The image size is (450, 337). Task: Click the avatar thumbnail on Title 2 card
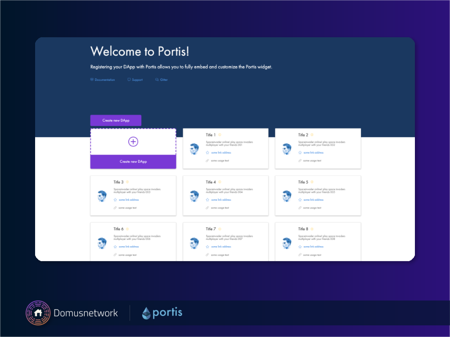coord(287,149)
